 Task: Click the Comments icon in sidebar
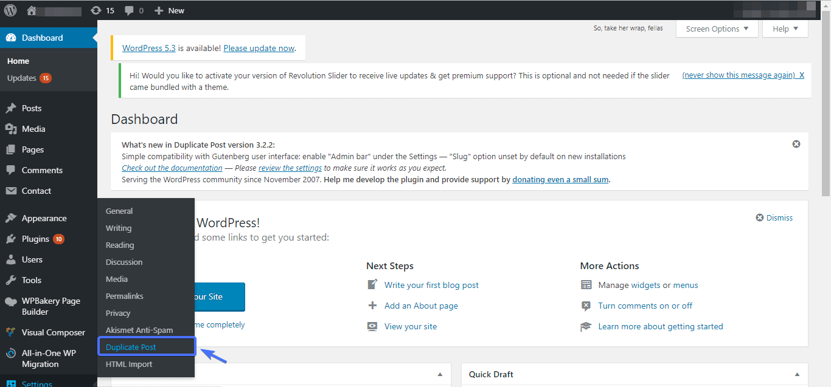11,170
